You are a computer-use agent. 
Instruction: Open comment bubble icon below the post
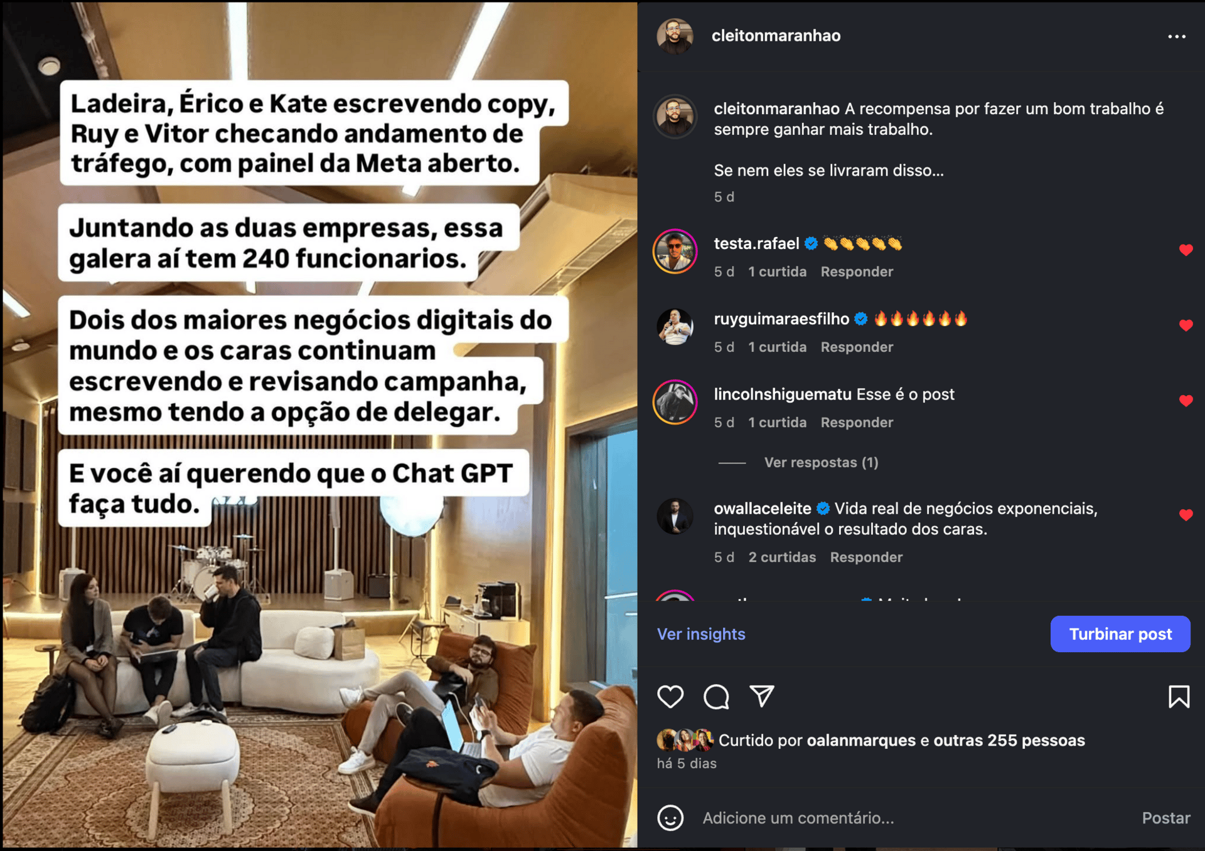[716, 696]
